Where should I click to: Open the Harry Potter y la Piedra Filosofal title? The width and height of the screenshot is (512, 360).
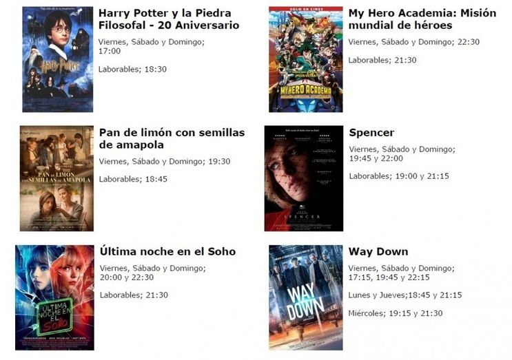tap(169, 19)
